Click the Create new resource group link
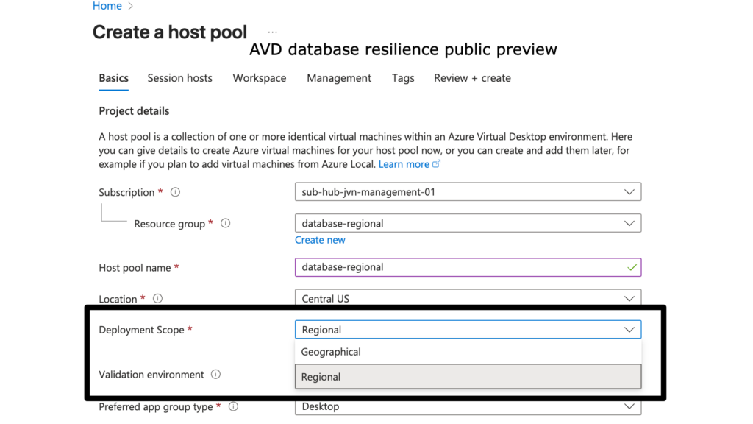 coord(320,240)
